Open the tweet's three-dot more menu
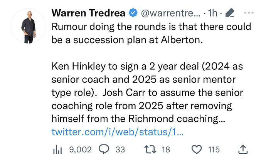The width and height of the screenshot is (266, 161). point(249,13)
